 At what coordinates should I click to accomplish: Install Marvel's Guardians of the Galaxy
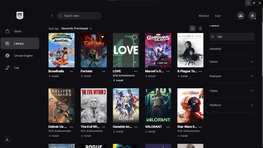[x=150, y=76]
